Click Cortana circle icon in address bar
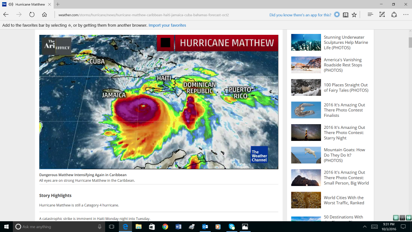 tap(337, 15)
